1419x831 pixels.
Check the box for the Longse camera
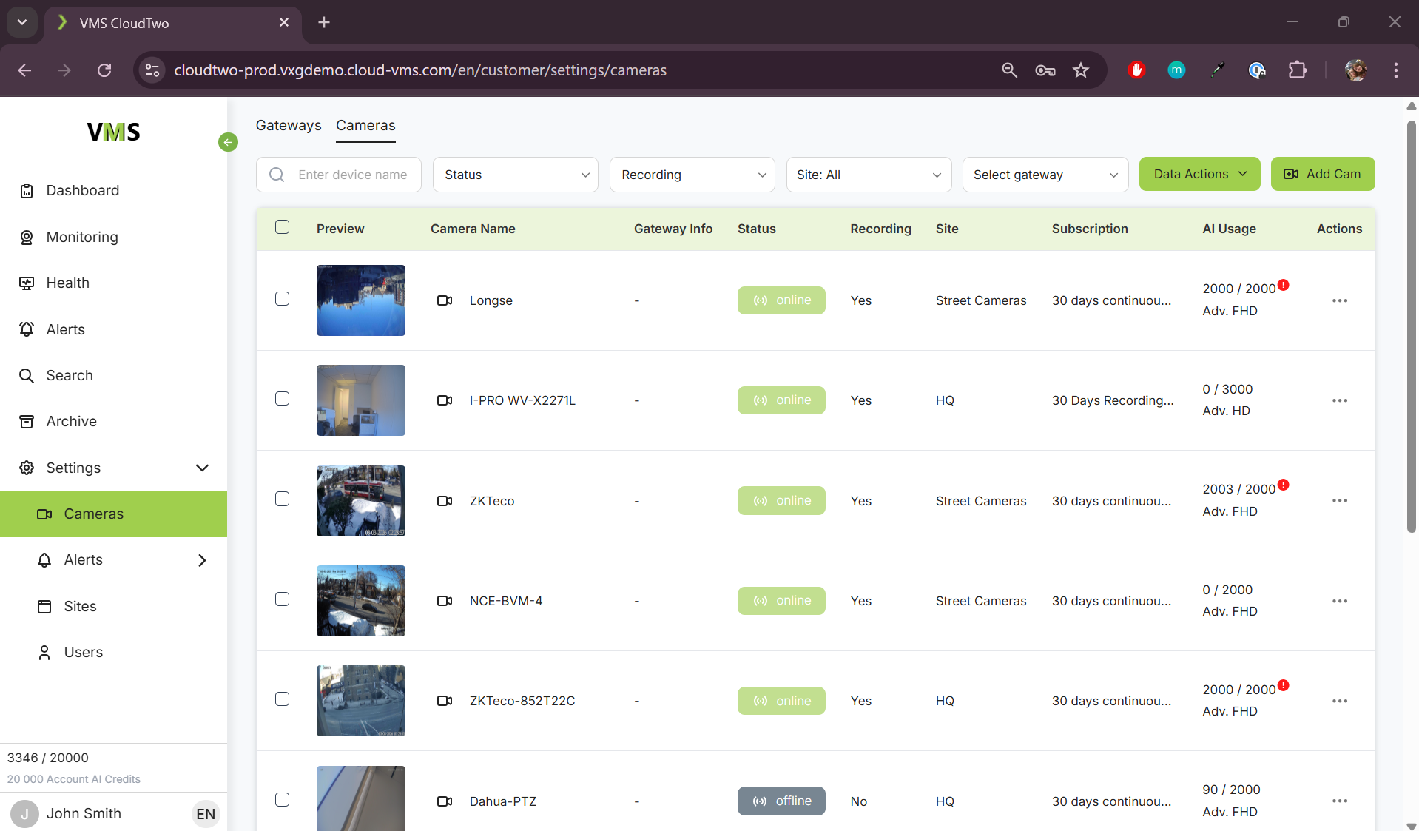point(282,298)
